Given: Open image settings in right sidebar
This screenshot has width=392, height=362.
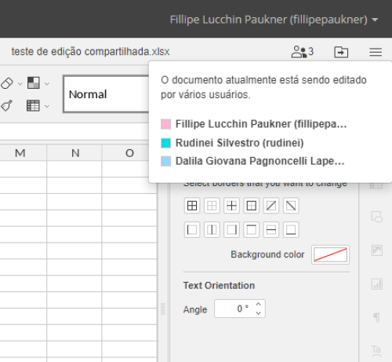Looking at the screenshot, I should (377, 250).
